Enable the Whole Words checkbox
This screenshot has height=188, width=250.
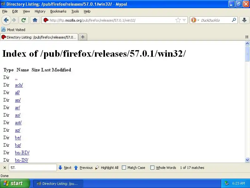click(x=152, y=168)
